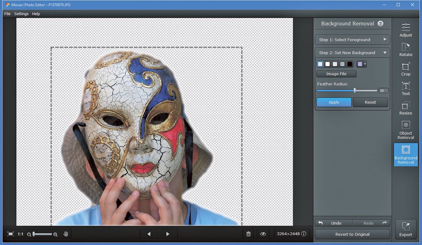Click the Apply button
Image resolution: width=422 pixels, height=245 pixels.
pos(334,102)
